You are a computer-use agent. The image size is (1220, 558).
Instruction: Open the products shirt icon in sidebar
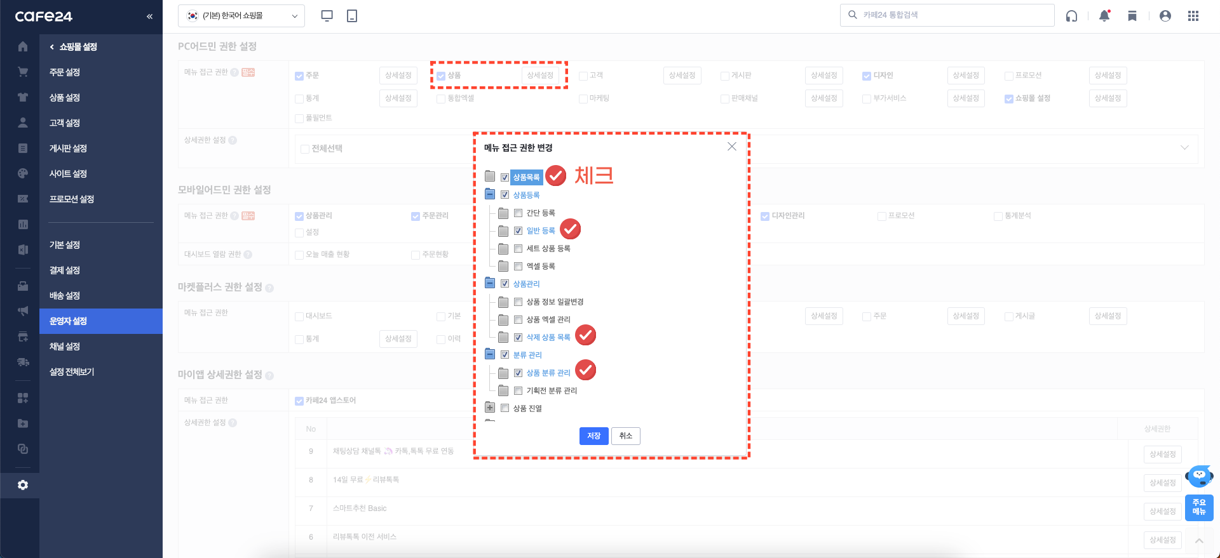click(x=23, y=97)
